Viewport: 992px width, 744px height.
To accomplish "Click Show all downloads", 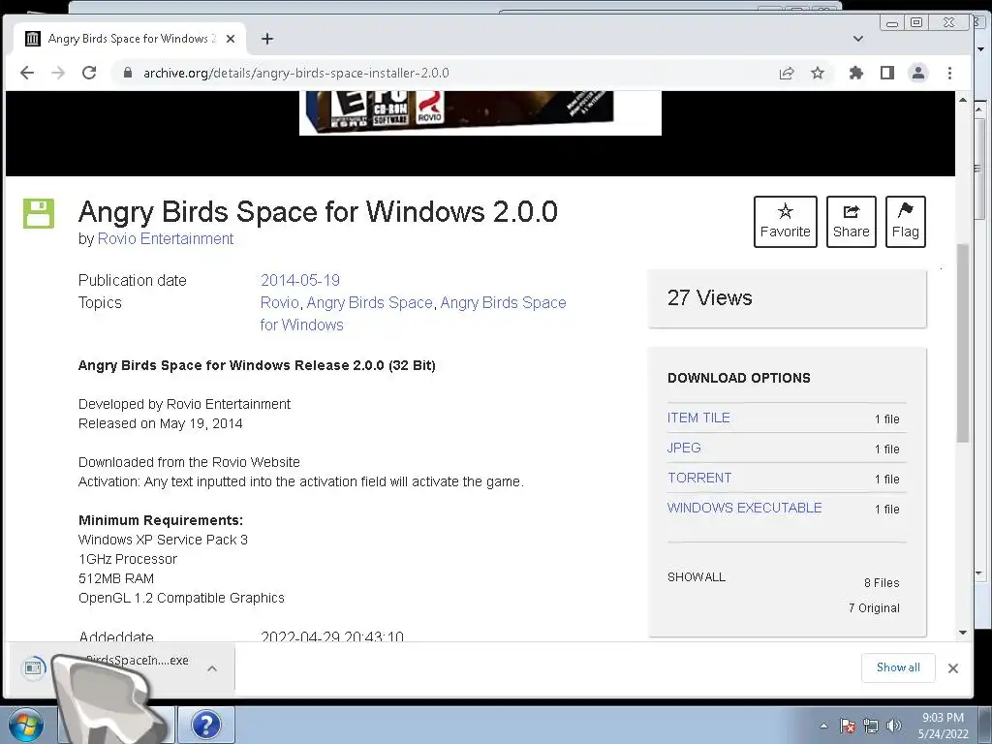I will pos(898,667).
